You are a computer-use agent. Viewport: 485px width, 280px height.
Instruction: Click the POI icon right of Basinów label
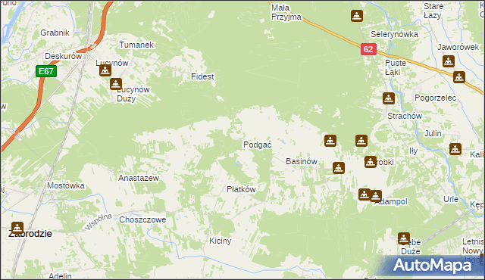point(339,168)
